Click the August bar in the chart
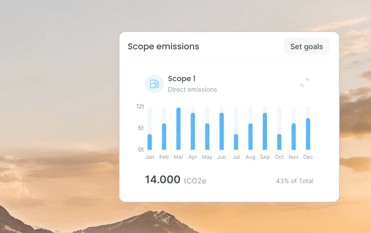This screenshot has width=371, height=233. point(250,137)
